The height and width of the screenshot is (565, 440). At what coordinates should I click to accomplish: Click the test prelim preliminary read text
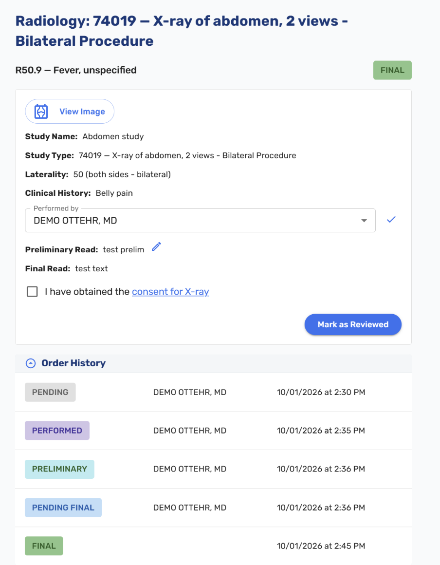tap(124, 250)
